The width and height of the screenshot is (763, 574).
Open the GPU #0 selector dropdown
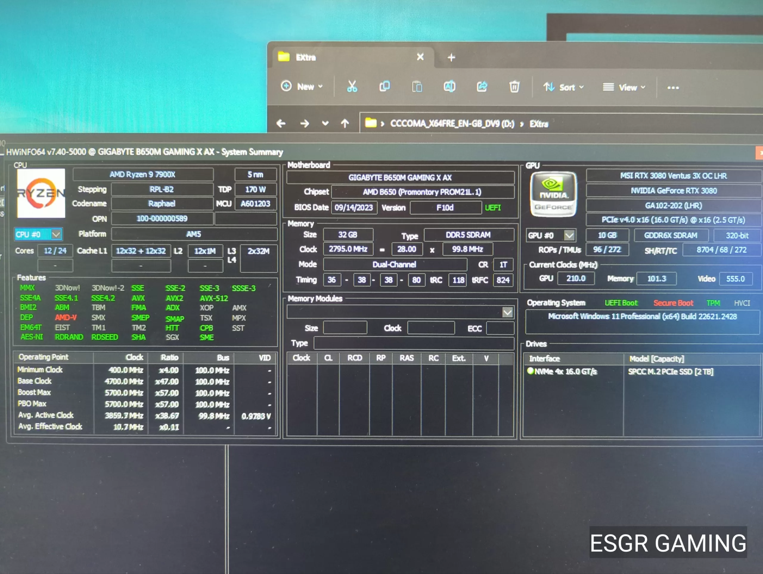click(569, 236)
